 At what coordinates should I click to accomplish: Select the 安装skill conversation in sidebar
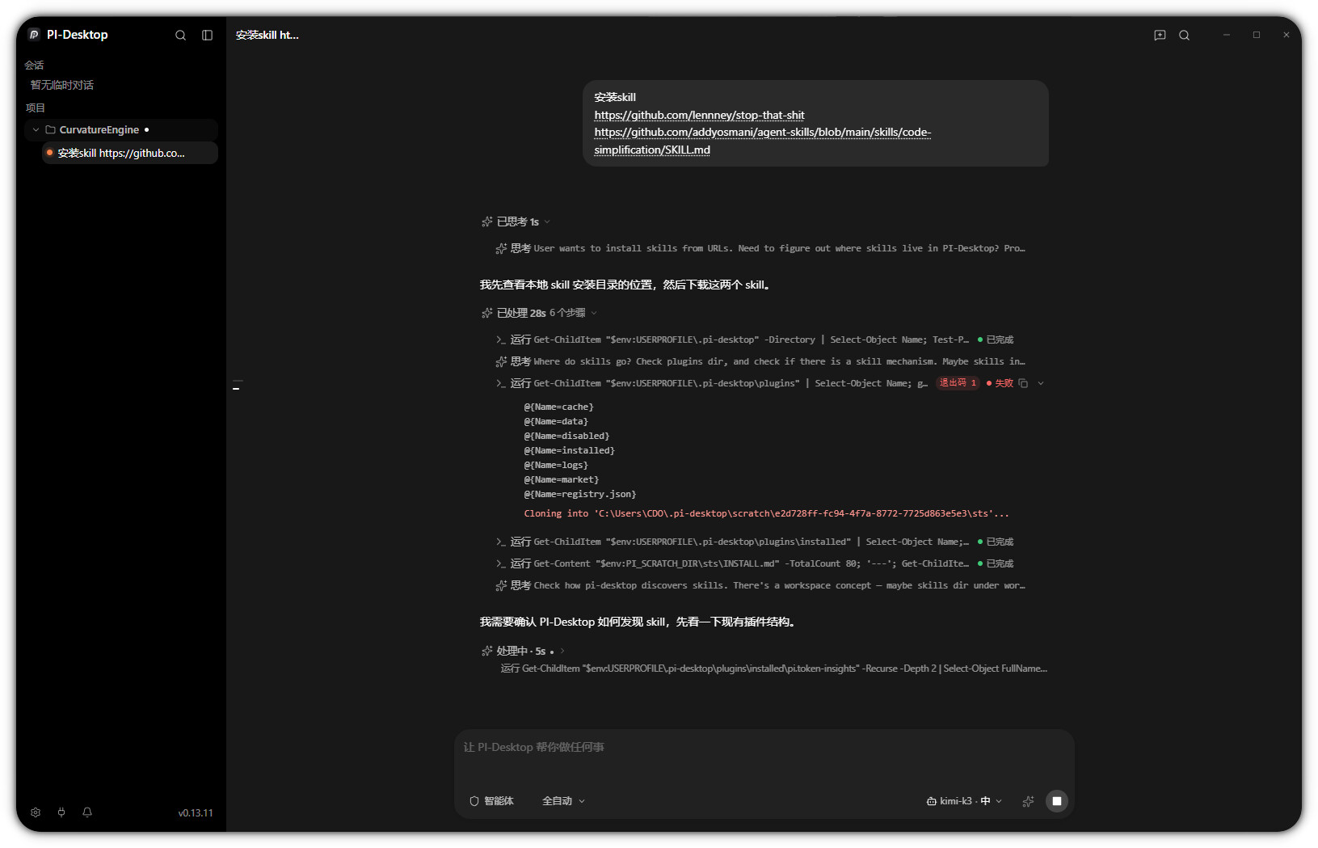pyautogui.click(x=130, y=153)
